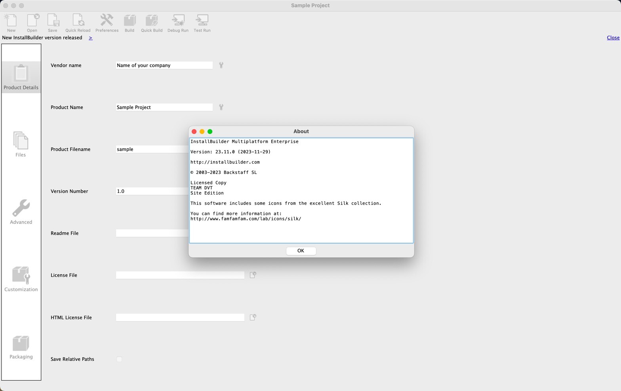Toggle the Save Relative Paths checkbox
Viewport: 621px width, 391px height.
click(x=119, y=359)
